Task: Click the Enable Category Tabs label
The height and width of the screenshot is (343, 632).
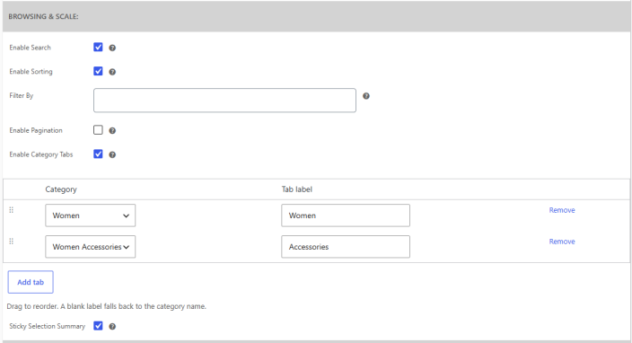Action: (41, 154)
